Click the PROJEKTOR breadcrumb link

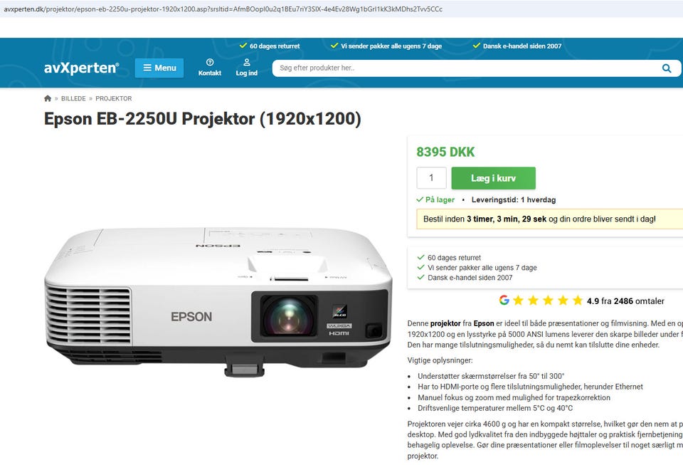pyautogui.click(x=113, y=98)
